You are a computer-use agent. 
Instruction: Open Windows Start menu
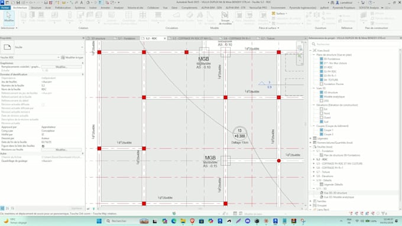tap(99, 221)
